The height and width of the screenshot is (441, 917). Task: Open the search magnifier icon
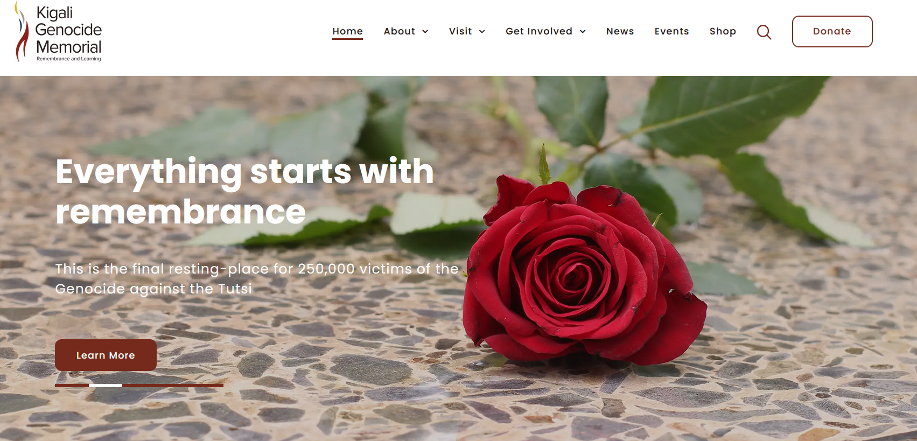tap(764, 32)
